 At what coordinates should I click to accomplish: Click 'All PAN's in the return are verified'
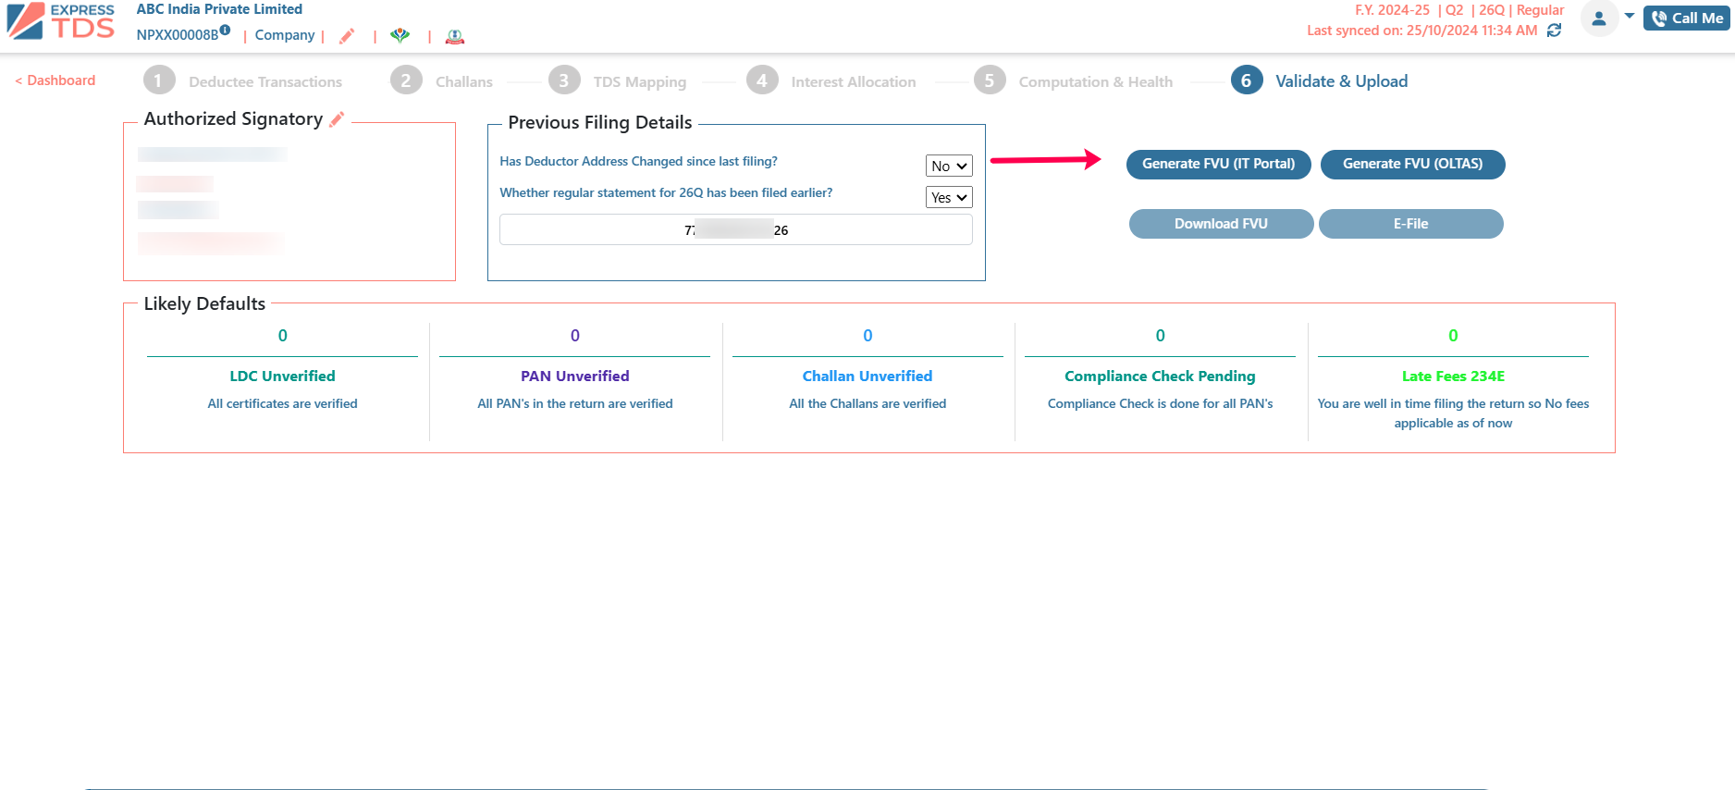coord(574,403)
